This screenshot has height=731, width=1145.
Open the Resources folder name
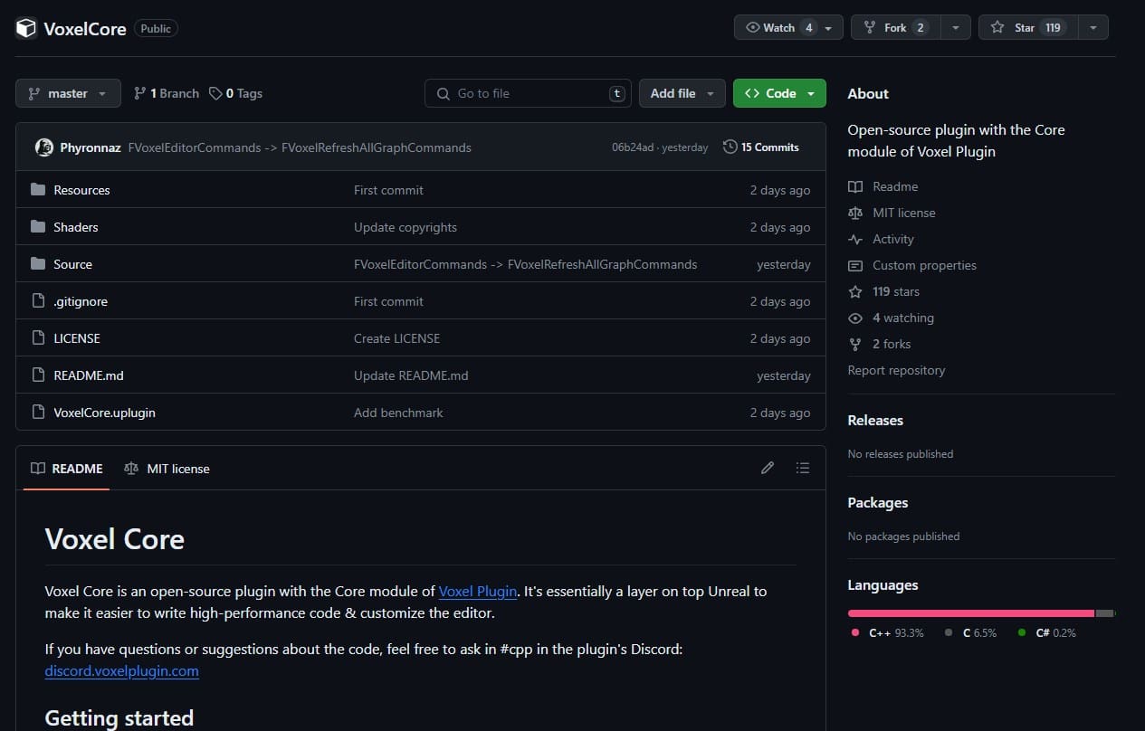click(x=81, y=190)
